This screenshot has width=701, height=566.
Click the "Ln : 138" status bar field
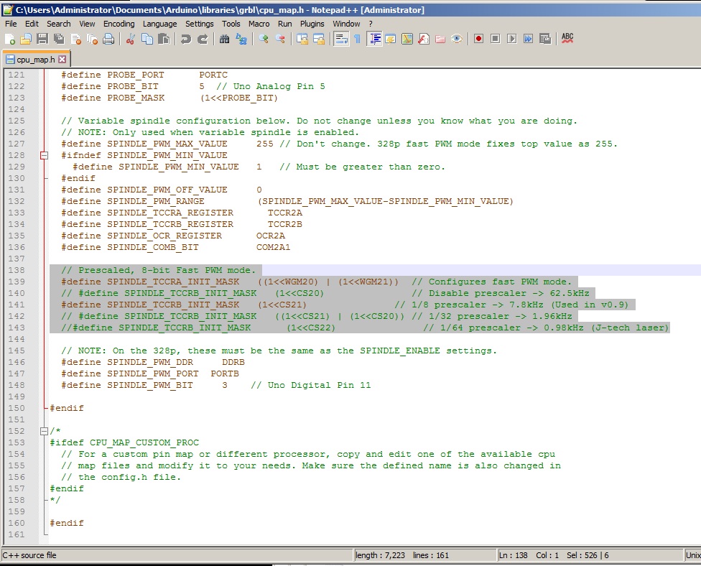click(514, 555)
